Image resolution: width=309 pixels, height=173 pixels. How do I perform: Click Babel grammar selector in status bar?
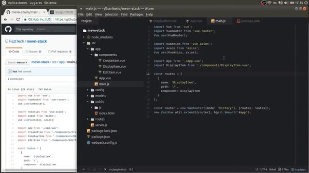point(272,169)
